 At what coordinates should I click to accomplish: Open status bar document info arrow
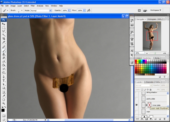point(45,120)
